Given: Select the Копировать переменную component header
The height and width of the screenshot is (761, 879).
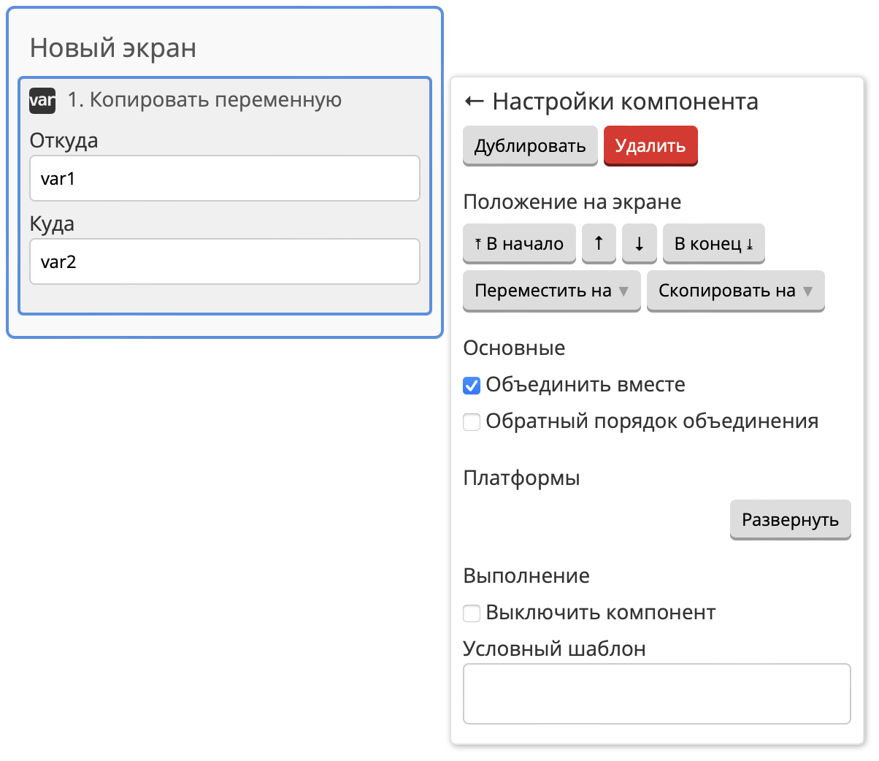Looking at the screenshot, I should [204, 100].
